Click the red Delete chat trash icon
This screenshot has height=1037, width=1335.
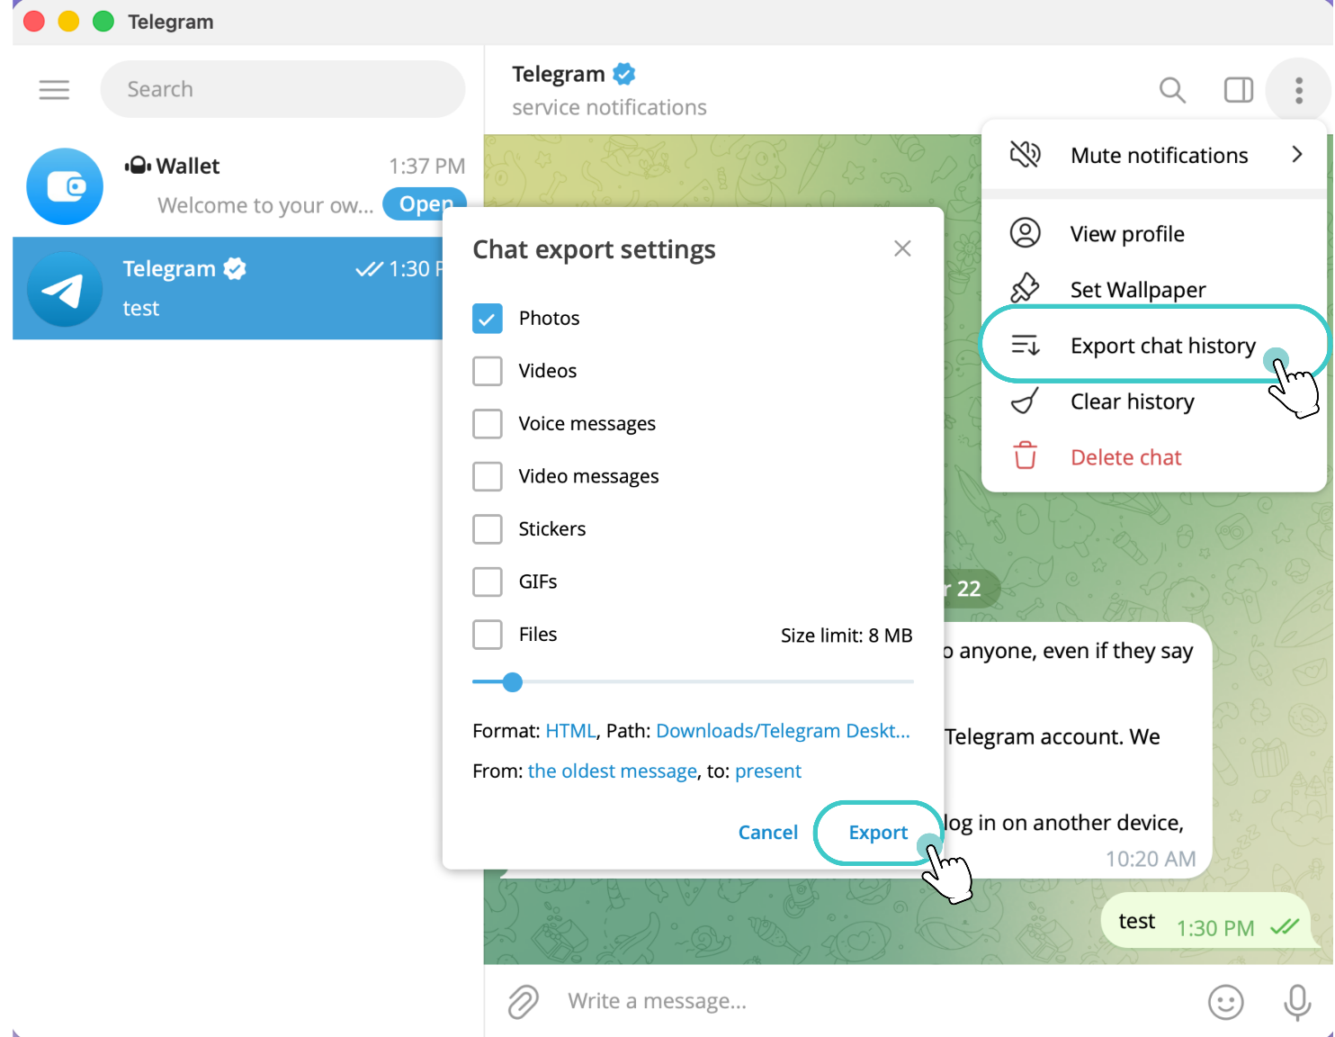point(1025,456)
